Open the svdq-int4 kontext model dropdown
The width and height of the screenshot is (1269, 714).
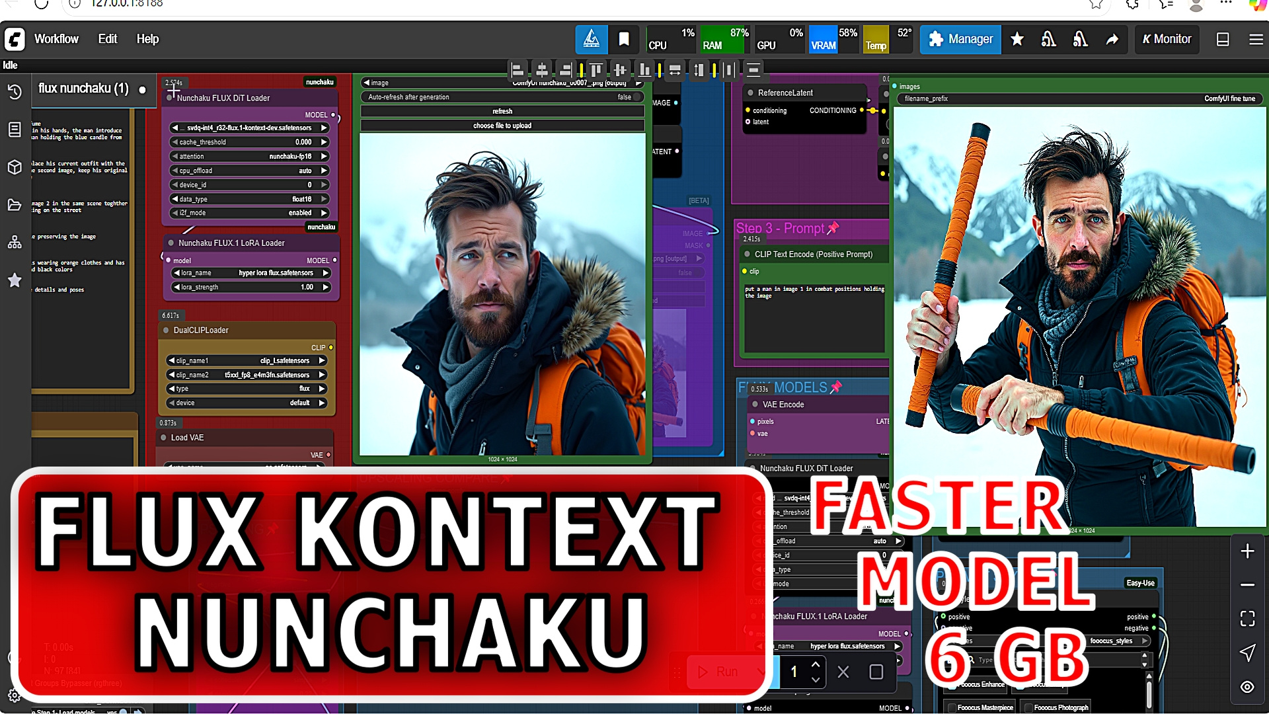click(x=249, y=128)
